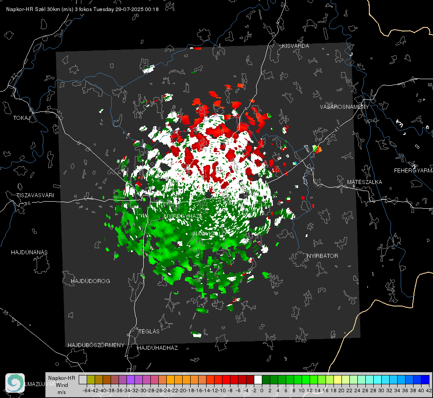Click the MÁTÉSZALKA city label

pos(364,182)
